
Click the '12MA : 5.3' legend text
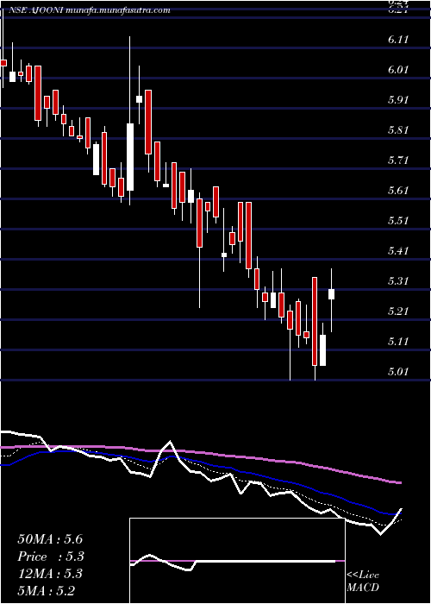click(51, 574)
